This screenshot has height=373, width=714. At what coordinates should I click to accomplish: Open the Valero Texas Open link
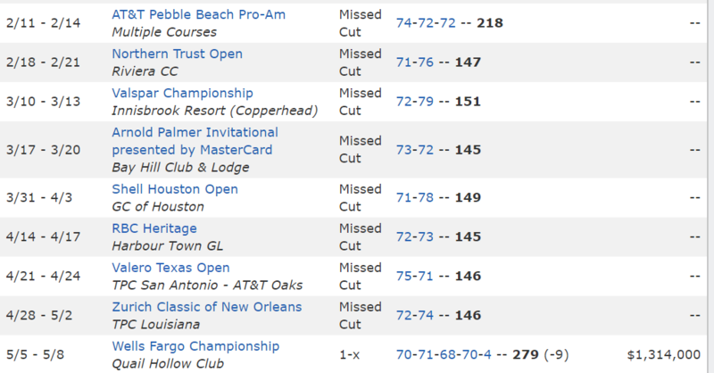pos(170,268)
